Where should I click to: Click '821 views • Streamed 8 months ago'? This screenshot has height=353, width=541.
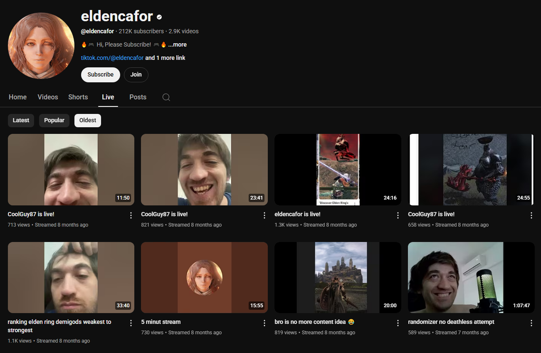[x=181, y=225]
